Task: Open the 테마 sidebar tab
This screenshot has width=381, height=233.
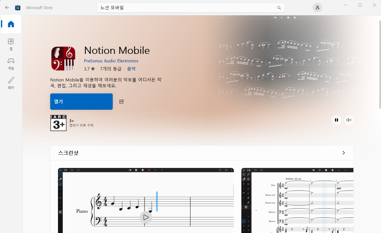Action: coord(11,83)
